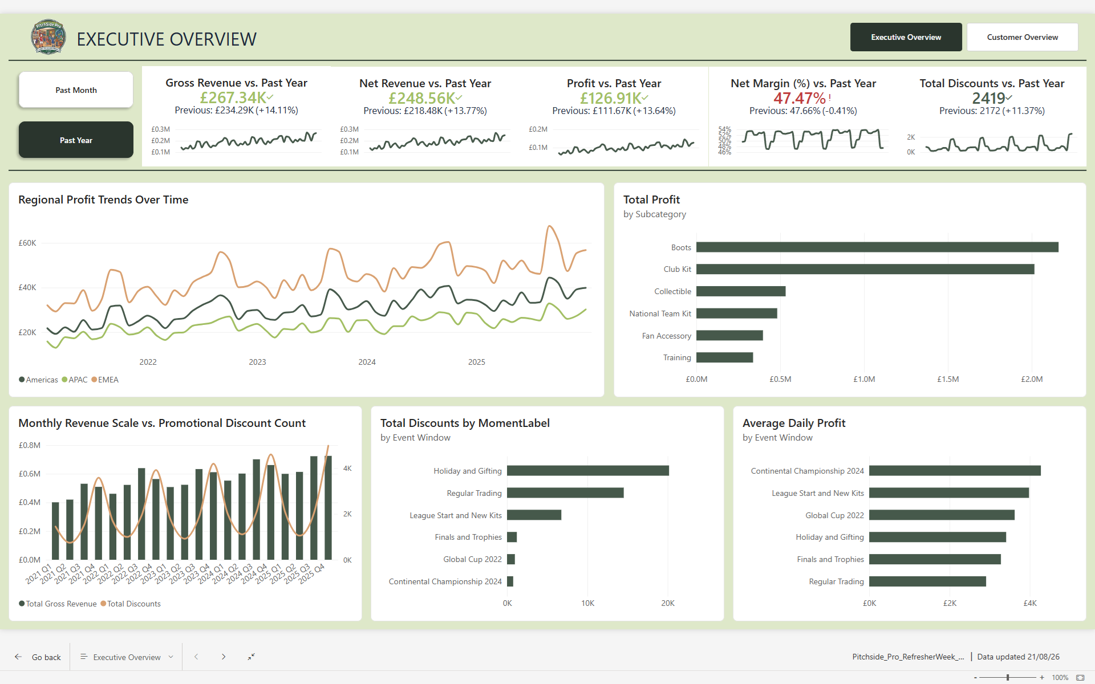The width and height of the screenshot is (1095, 684).
Task: Click the fit to page icon
Action: [x=1080, y=677]
